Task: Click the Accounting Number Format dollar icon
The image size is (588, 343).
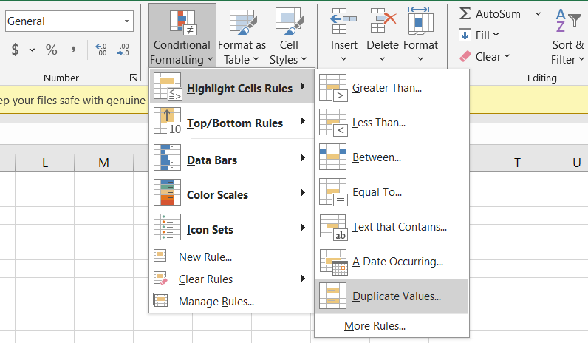Action: pos(15,50)
